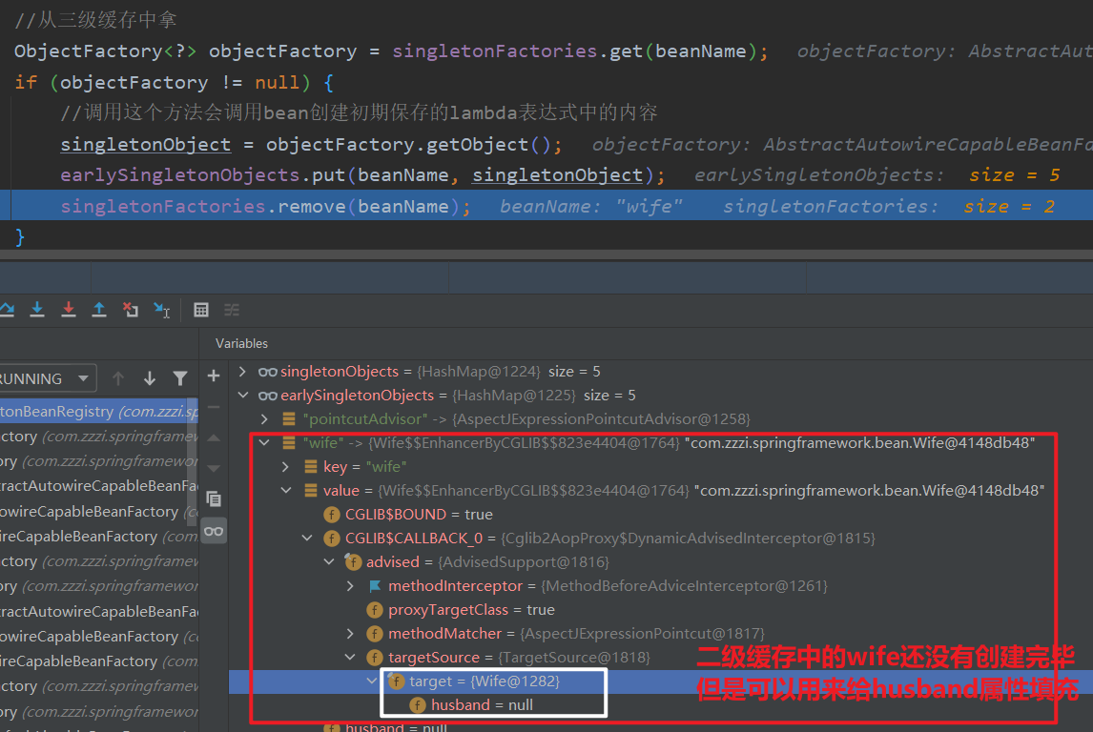Select the proxyTargetClass = true variable row
Image resolution: width=1093 pixels, height=732 pixels.
point(471,610)
